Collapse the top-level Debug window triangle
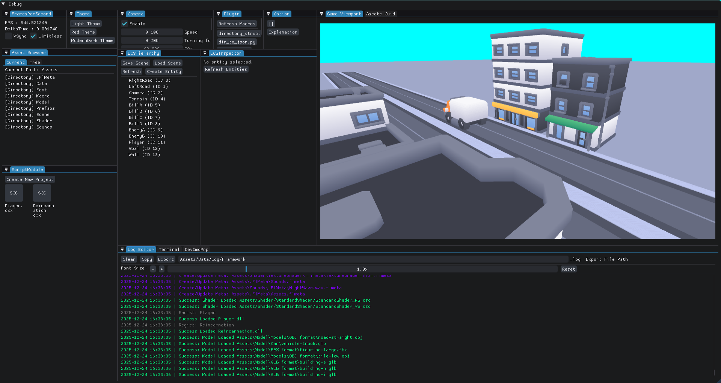Image resolution: width=721 pixels, height=383 pixels. coord(3,4)
